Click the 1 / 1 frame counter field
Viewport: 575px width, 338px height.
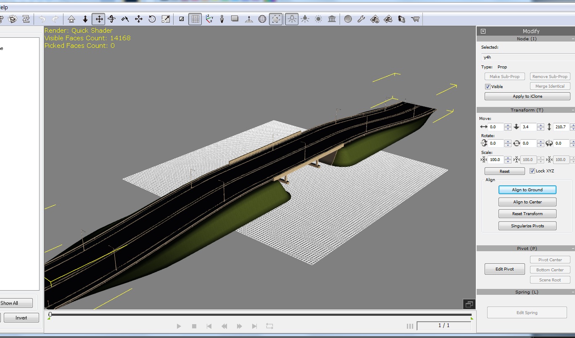pos(444,325)
